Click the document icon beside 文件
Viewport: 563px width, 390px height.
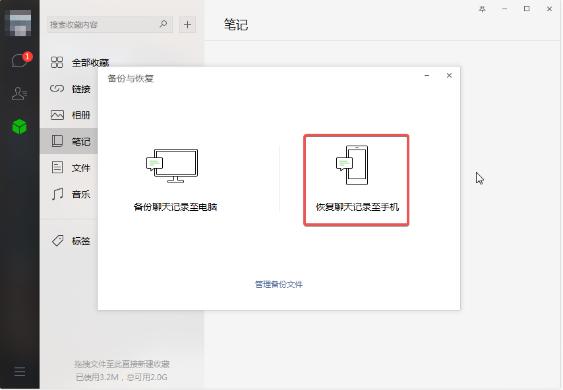coord(57,167)
